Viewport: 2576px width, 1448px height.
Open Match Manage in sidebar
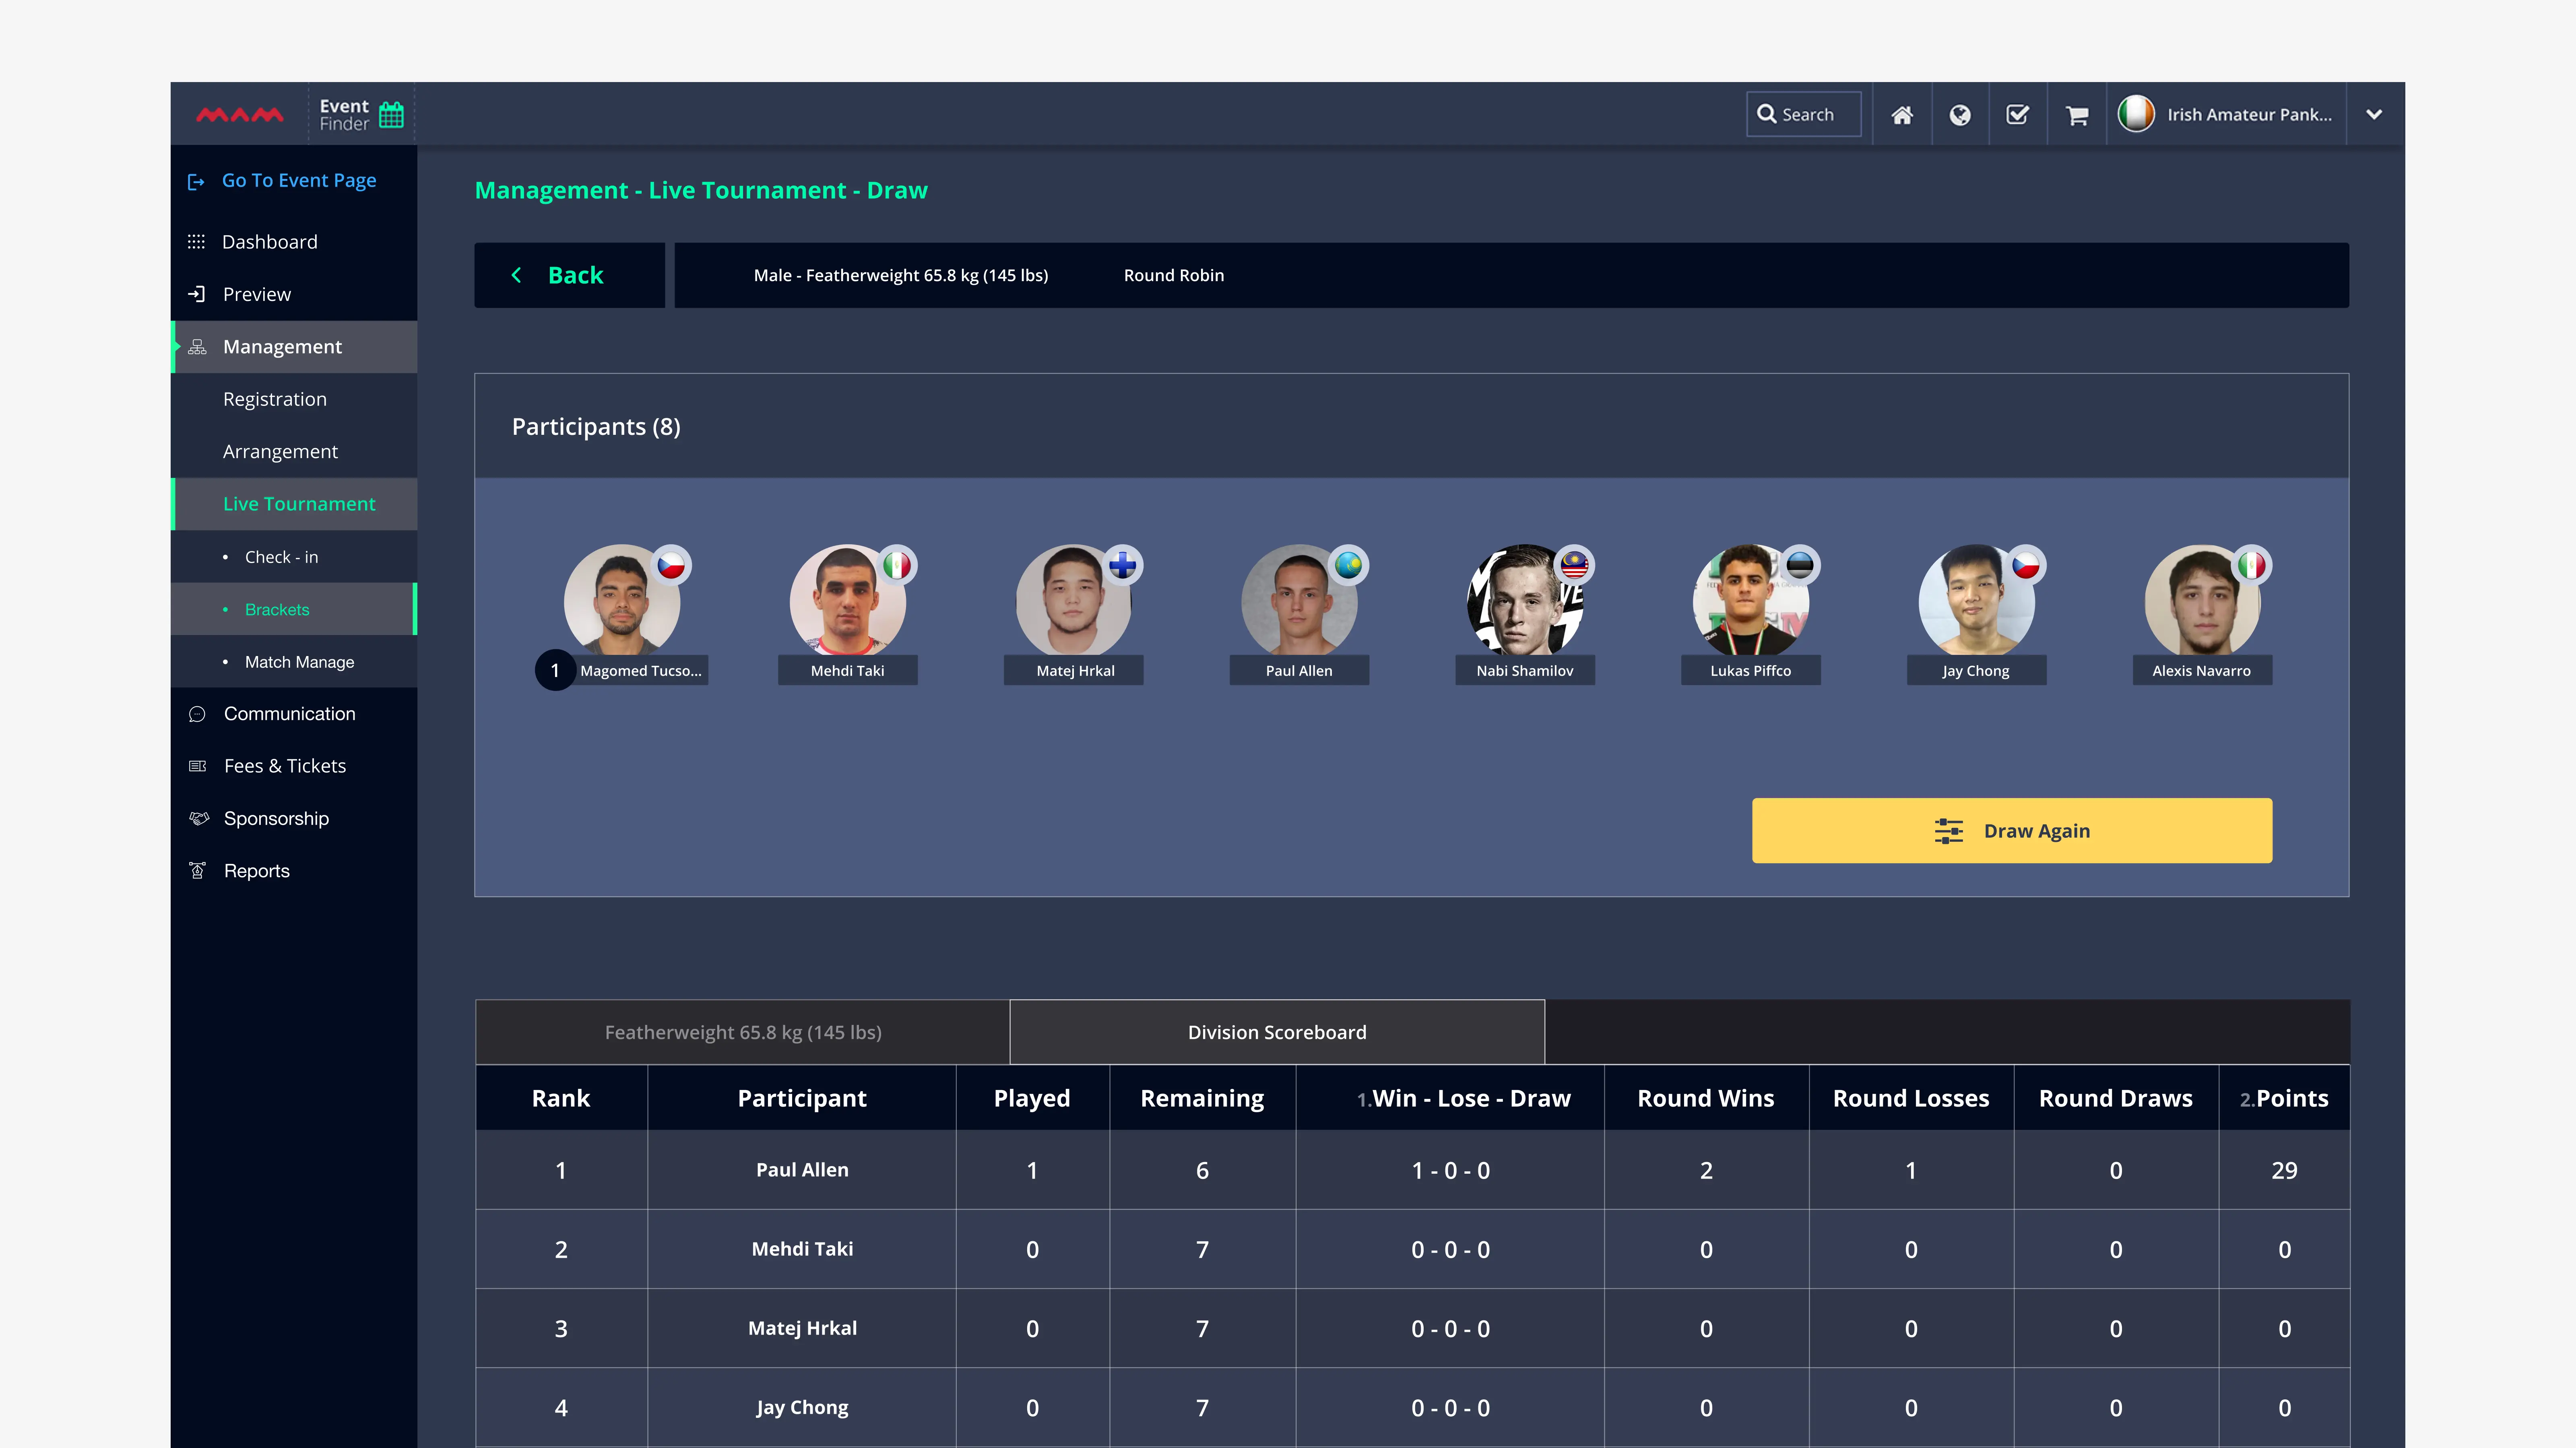tap(299, 662)
